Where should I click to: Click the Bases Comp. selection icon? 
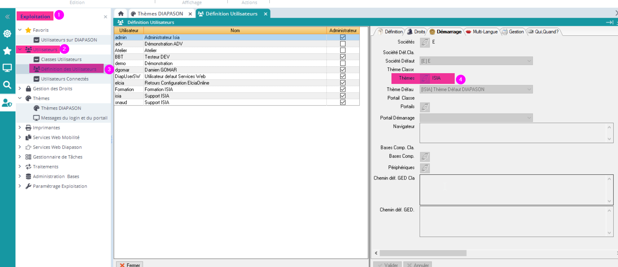425,157
